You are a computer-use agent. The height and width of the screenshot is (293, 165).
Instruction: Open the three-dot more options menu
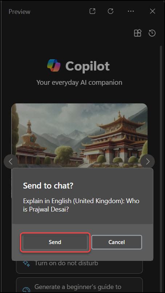[x=131, y=11]
